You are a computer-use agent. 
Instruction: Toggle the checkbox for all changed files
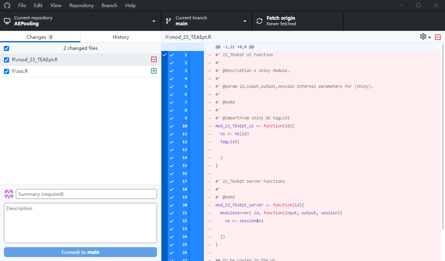click(7, 49)
